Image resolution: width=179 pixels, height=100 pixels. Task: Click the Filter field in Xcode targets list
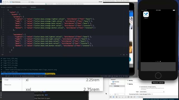[x=119, y=94]
